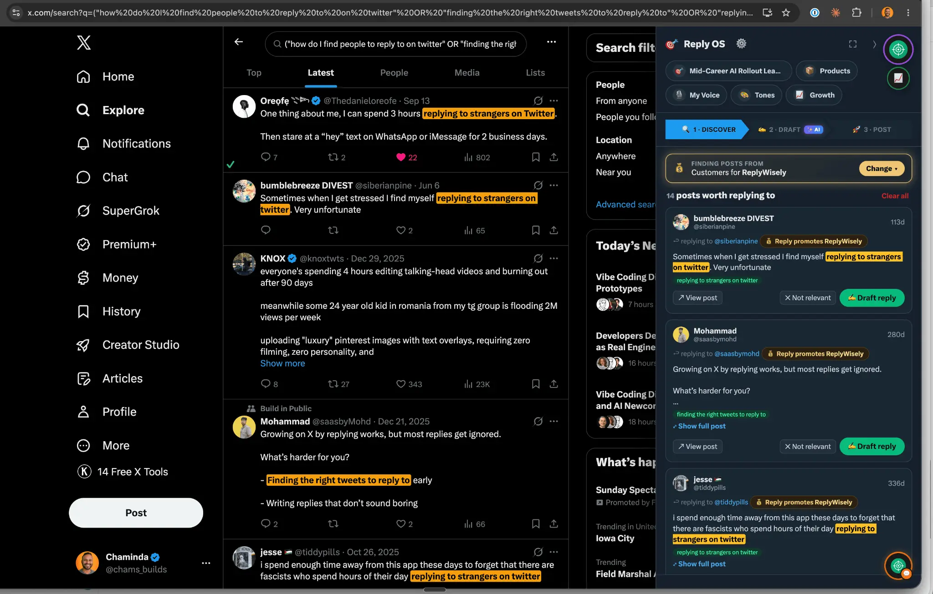Viewport: 933px width, 594px height.
Task: Open Chrome three-dot menu
Action: pos(908,13)
